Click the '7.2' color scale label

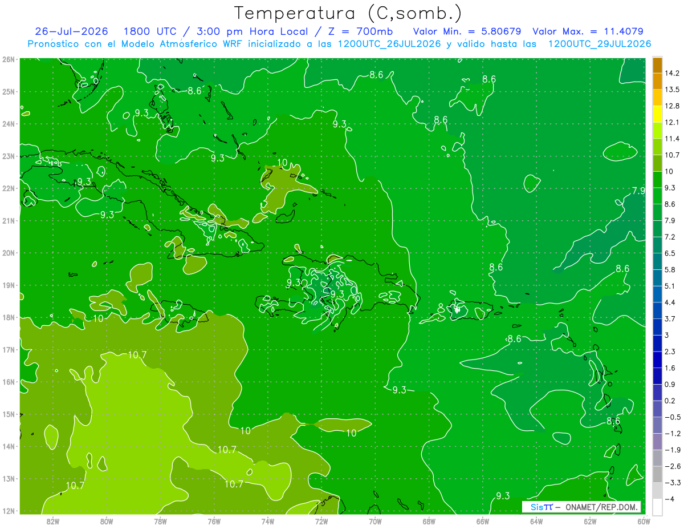[x=670, y=237]
